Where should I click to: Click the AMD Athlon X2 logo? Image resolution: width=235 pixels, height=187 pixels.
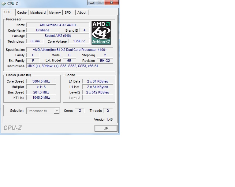click(101, 33)
